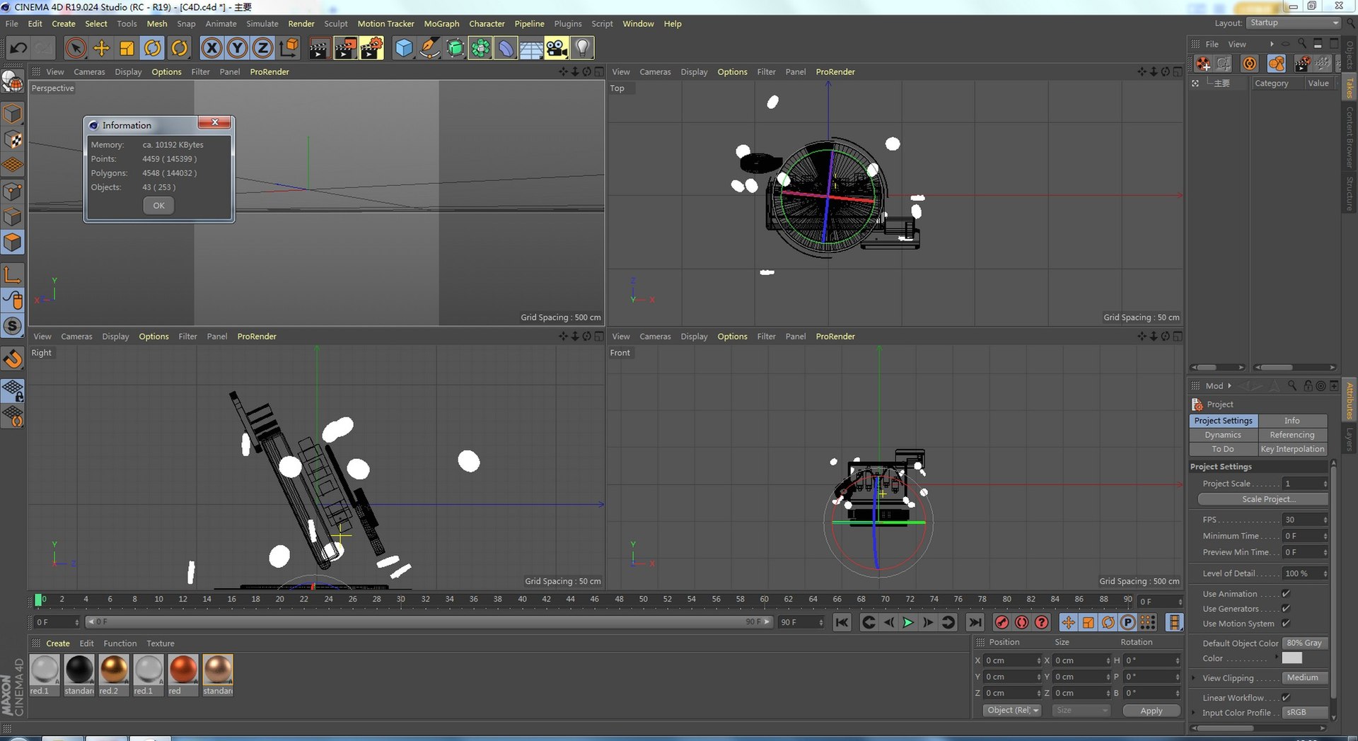Click the Enable Axis L-shaped icon
This screenshot has width=1358, height=741.
[x=13, y=274]
